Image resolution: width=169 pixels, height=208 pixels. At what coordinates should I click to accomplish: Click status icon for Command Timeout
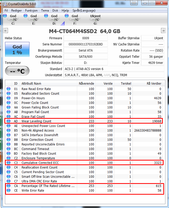[x=8, y=149]
